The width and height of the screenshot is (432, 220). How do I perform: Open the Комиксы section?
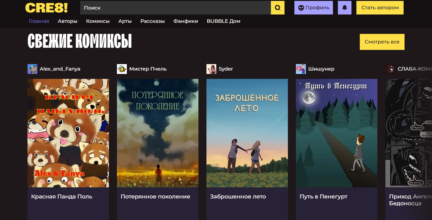[x=98, y=21]
